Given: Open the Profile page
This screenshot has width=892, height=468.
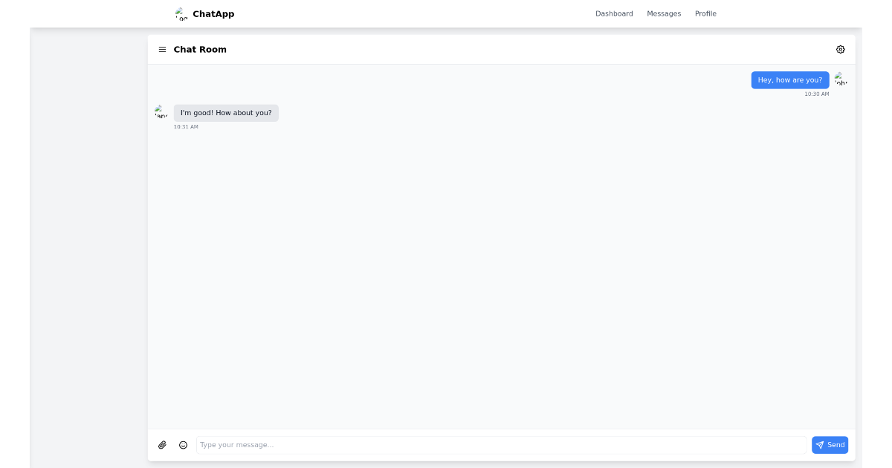Looking at the screenshot, I should point(705,13).
